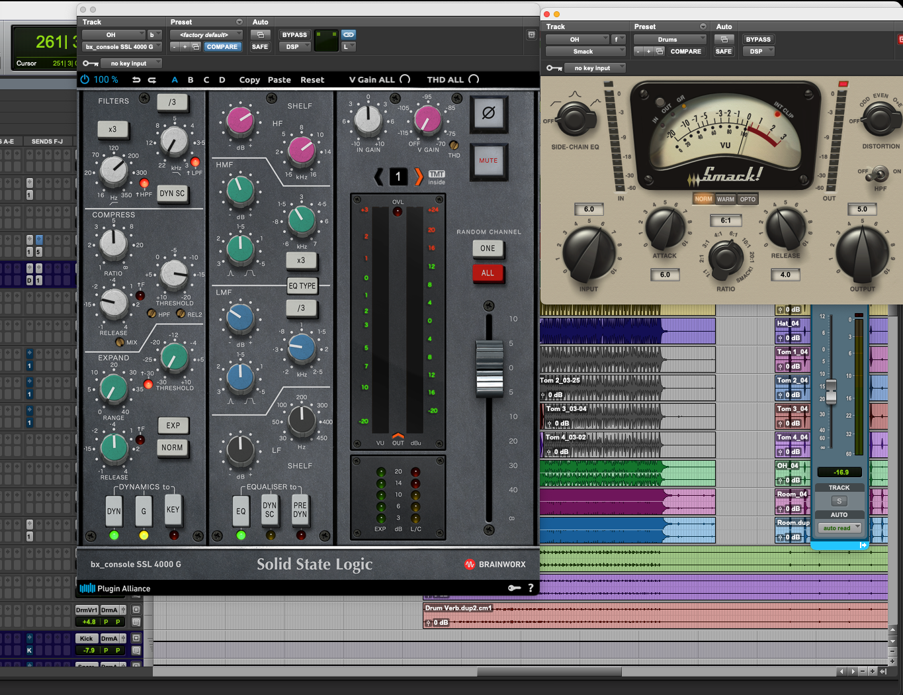Open the Smack plugin selector dropdown
The width and height of the screenshot is (903, 695).
(x=585, y=52)
